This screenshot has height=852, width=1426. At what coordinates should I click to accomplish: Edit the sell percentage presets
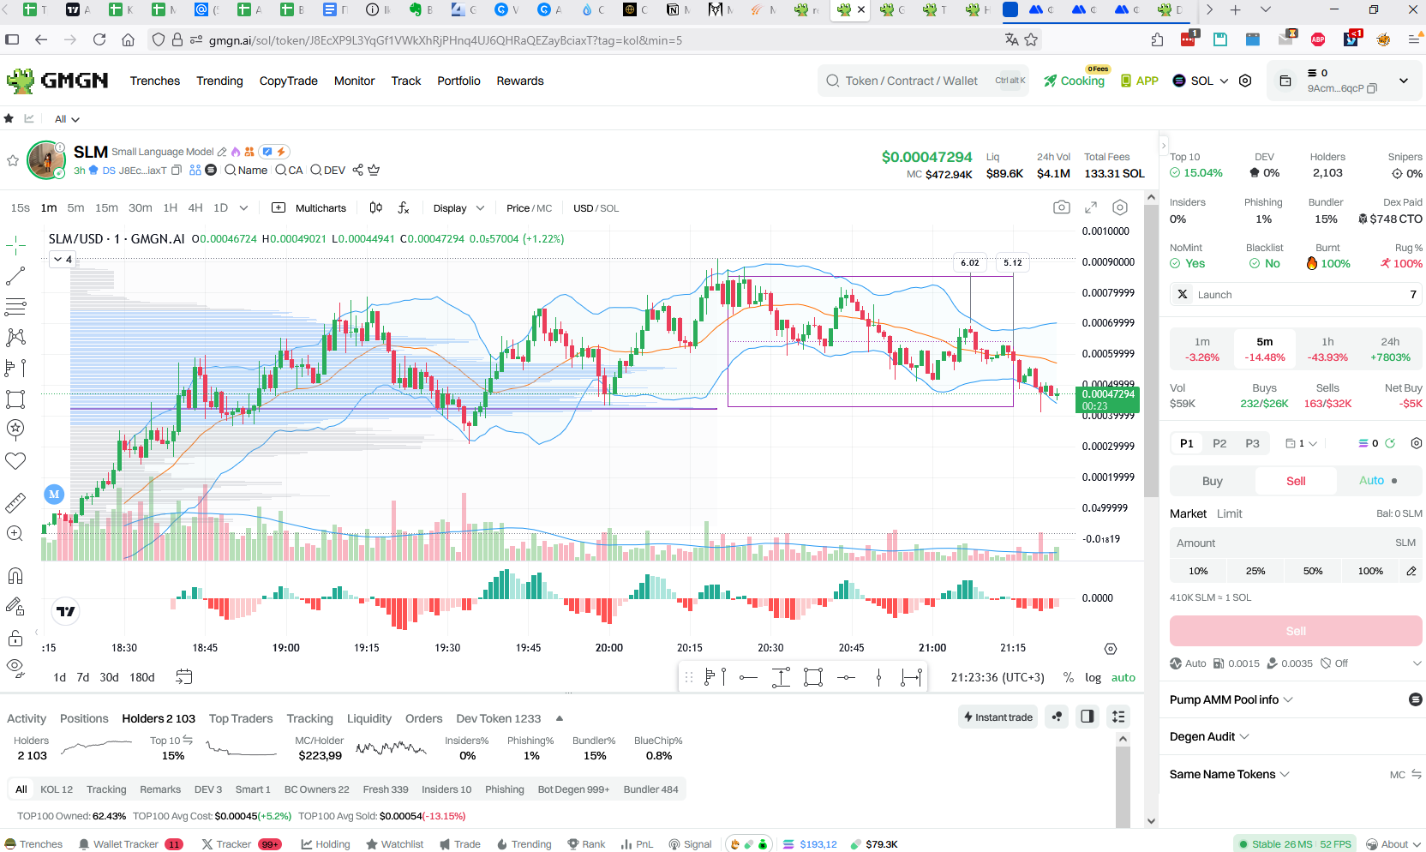(1411, 571)
